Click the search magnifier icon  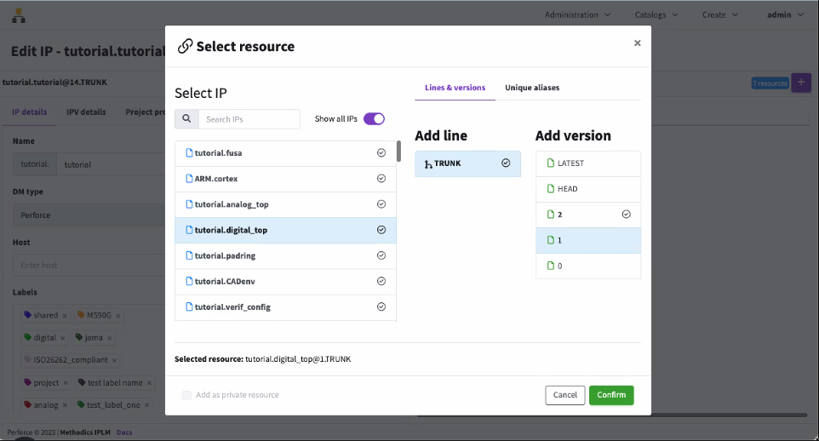(186, 119)
